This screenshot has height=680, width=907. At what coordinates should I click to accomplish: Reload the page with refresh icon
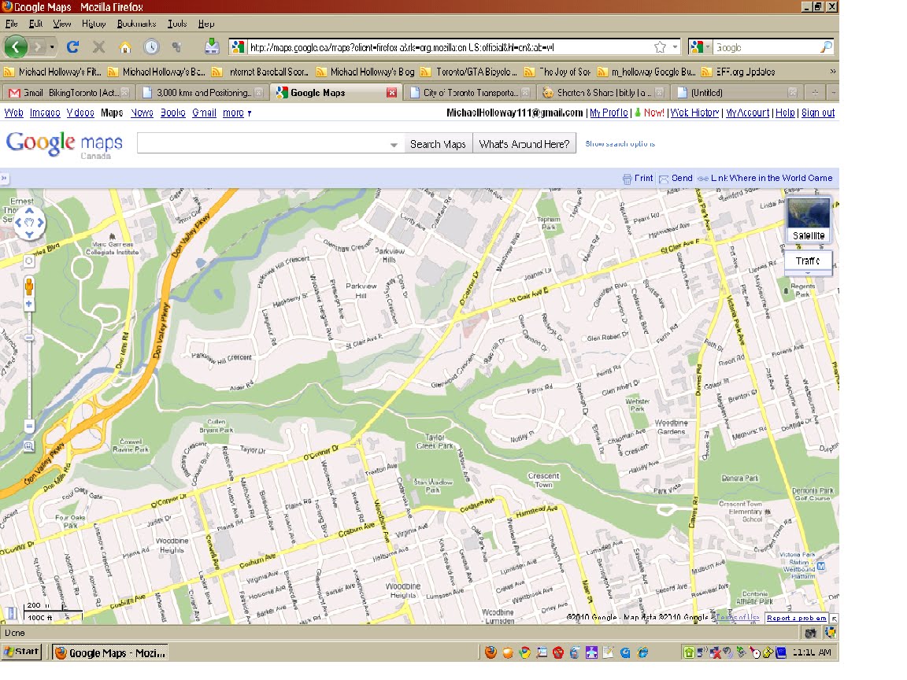coord(72,47)
